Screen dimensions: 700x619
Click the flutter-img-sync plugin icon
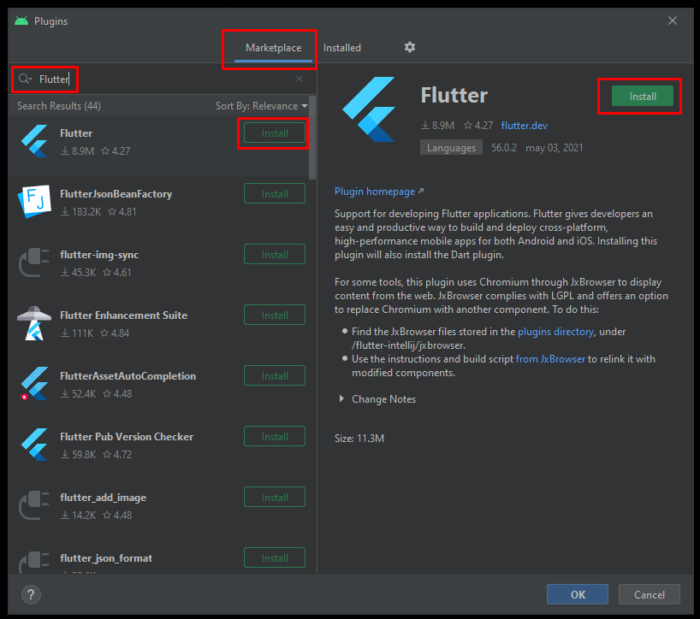point(34,262)
